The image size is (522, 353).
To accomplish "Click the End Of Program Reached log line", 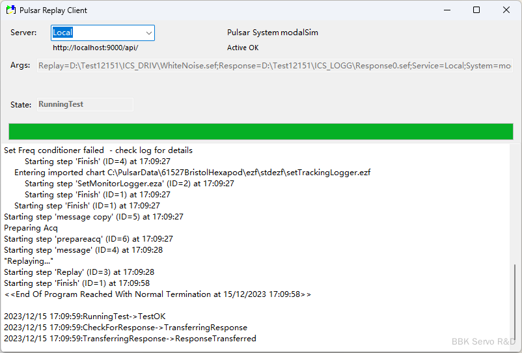I will [158, 294].
